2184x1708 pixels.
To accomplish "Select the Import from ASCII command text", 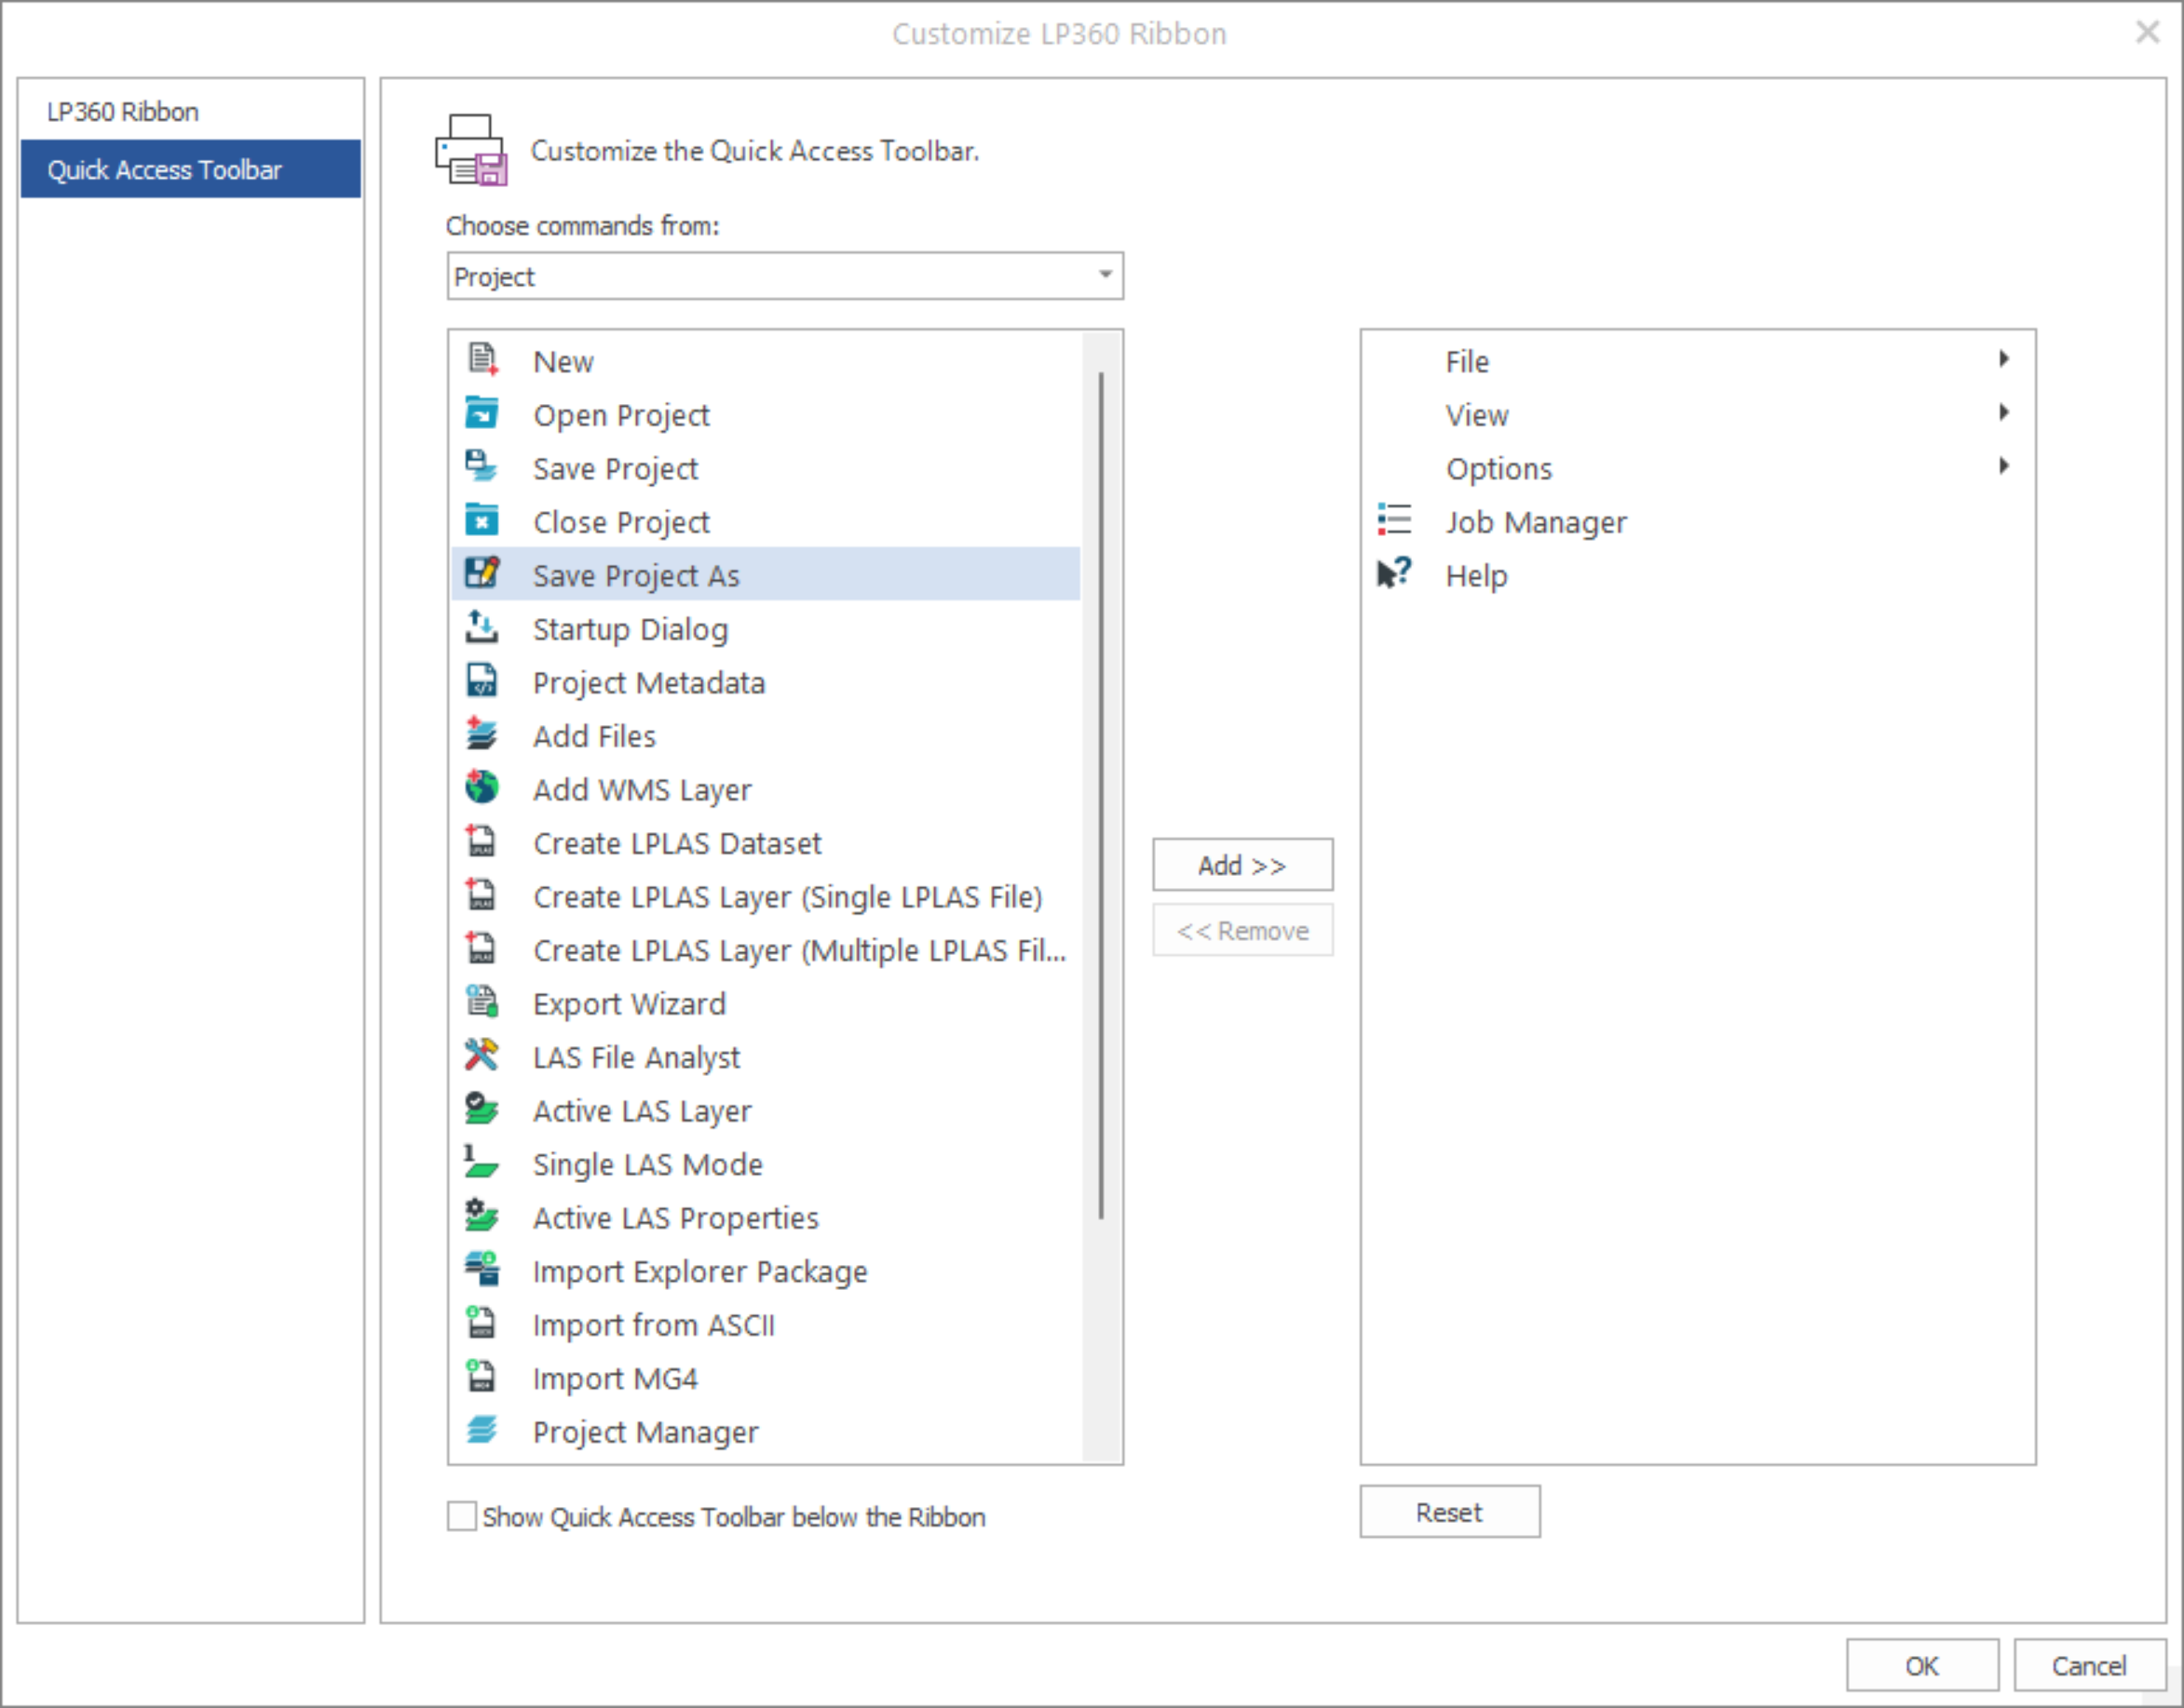I will (655, 1324).
